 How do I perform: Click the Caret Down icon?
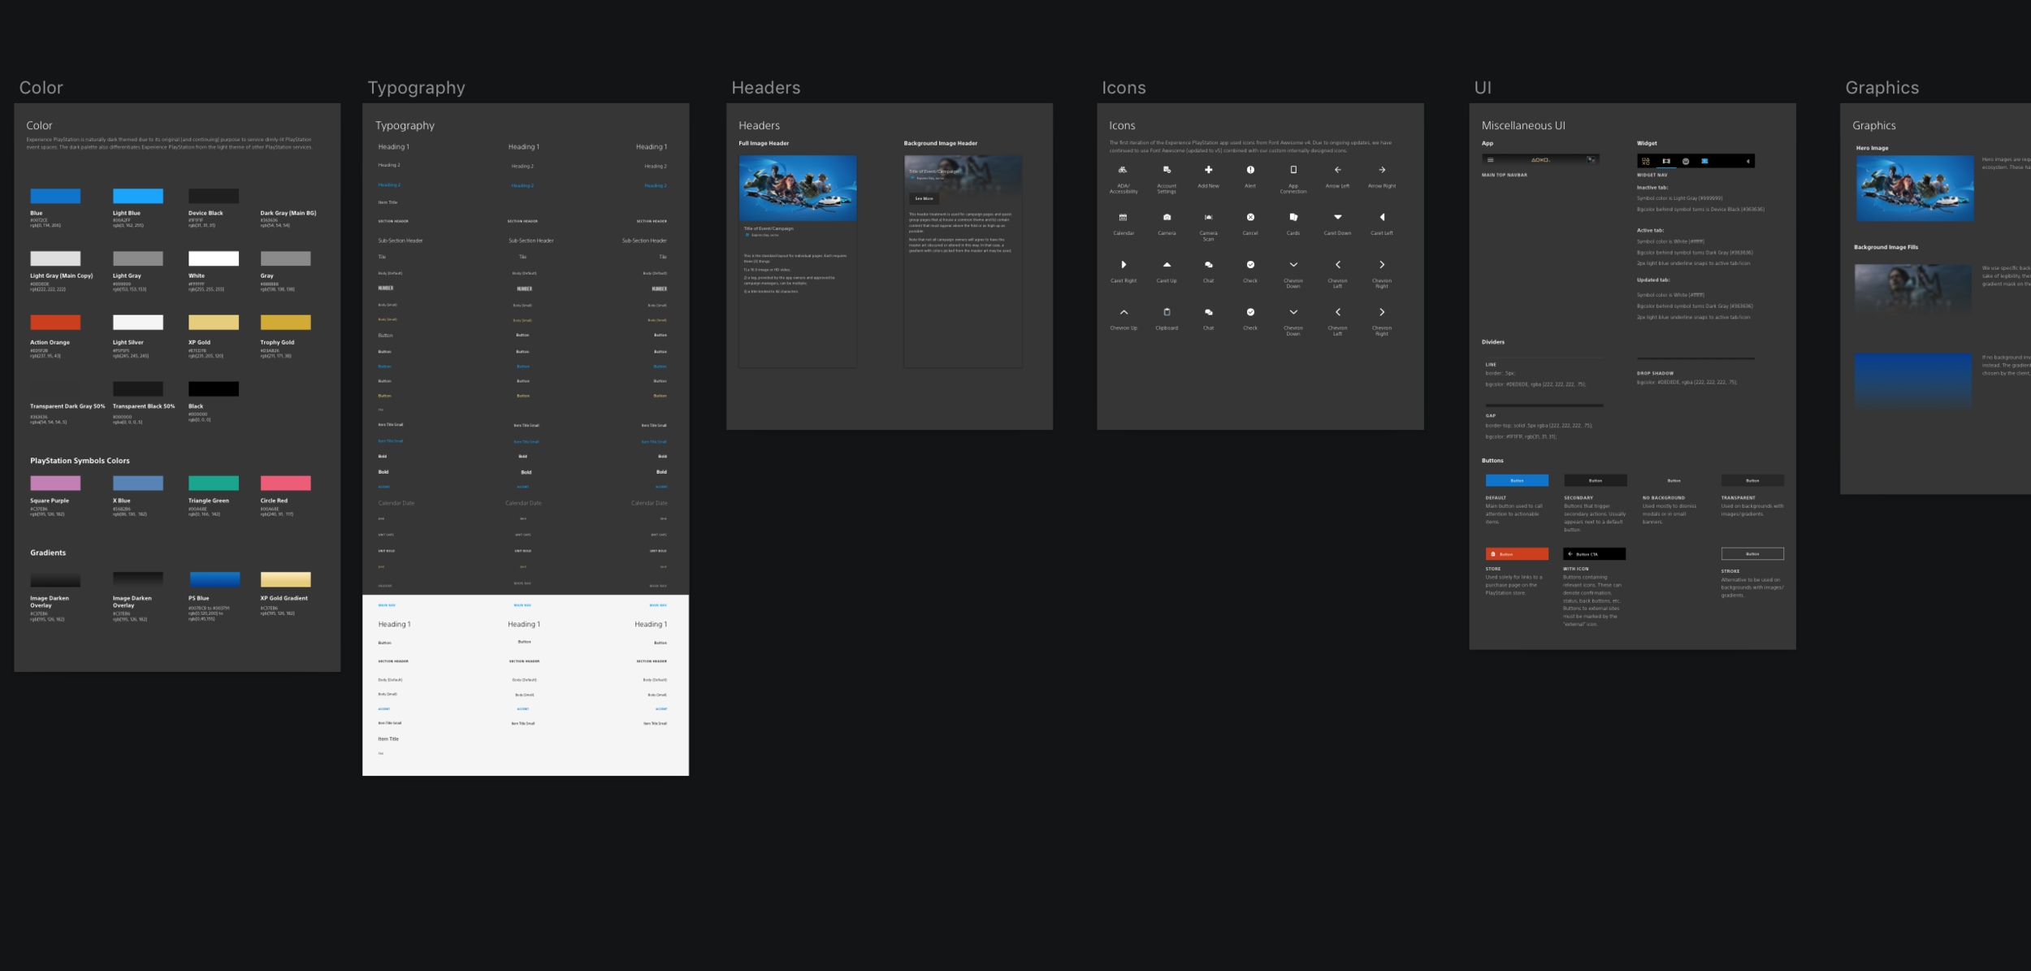[x=1337, y=217]
